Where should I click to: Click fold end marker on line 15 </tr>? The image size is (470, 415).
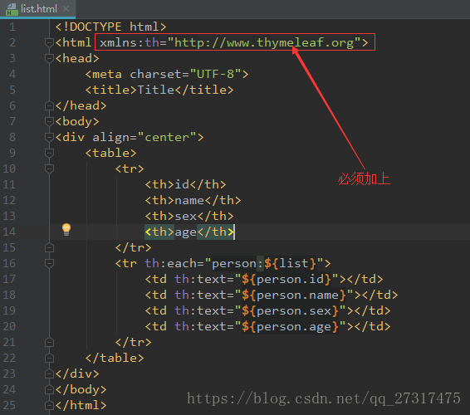[x=49, y=247]
